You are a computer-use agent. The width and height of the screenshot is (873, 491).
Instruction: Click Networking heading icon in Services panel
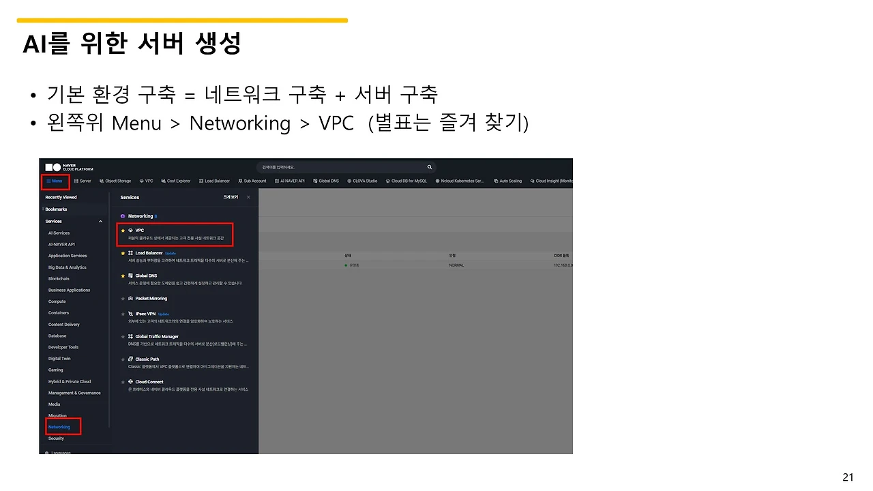coord(123,216)
